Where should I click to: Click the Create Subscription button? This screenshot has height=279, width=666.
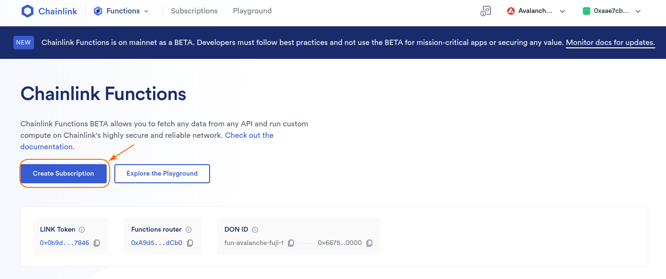pyautogui.click(x=64, y=173)
